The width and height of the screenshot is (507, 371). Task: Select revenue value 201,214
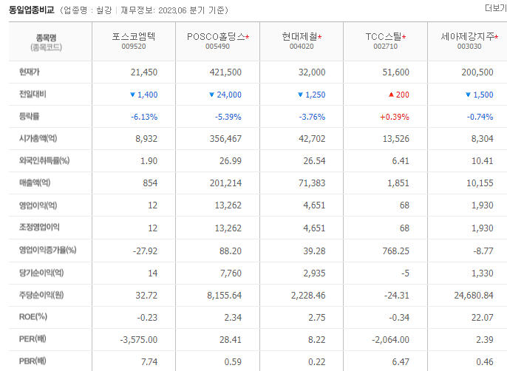(x=225, y=183)
